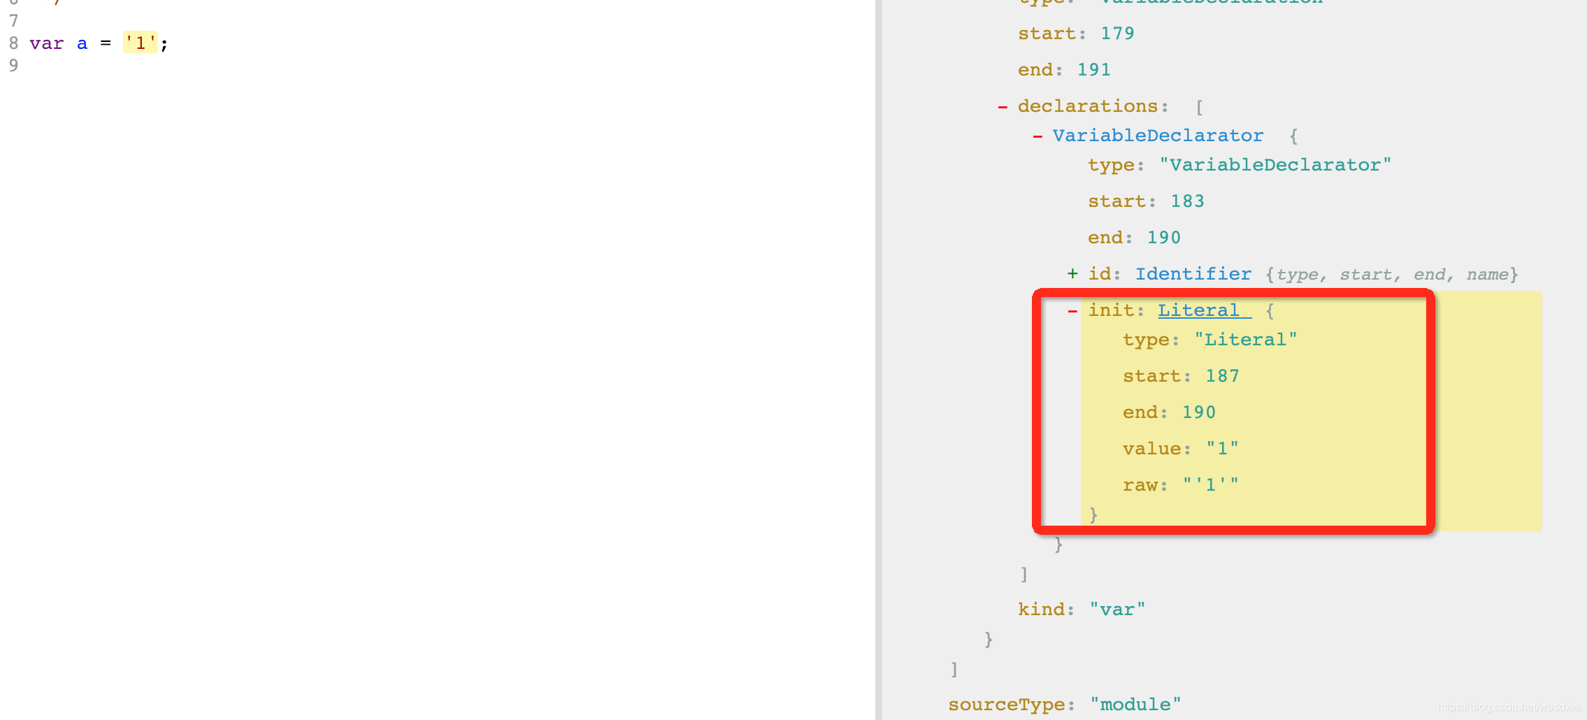Click the id property key

(1099, 274)
